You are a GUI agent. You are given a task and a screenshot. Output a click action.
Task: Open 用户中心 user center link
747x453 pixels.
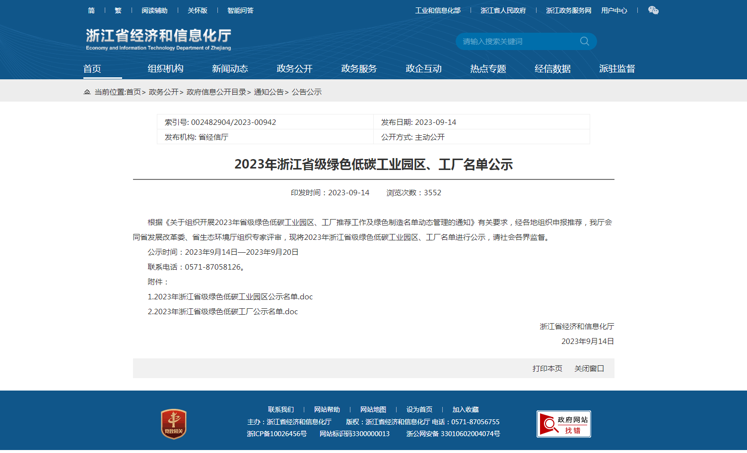614,10
